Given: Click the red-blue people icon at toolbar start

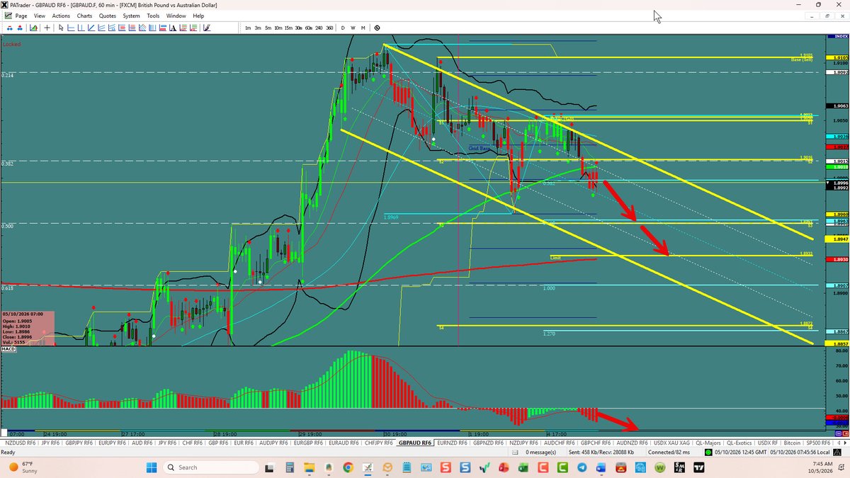Looking at the screenshot, I should 10,28.
